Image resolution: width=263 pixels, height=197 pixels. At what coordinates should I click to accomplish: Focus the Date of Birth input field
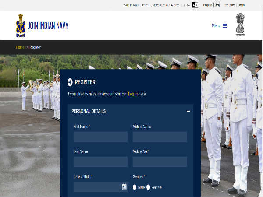click(100, 187)
